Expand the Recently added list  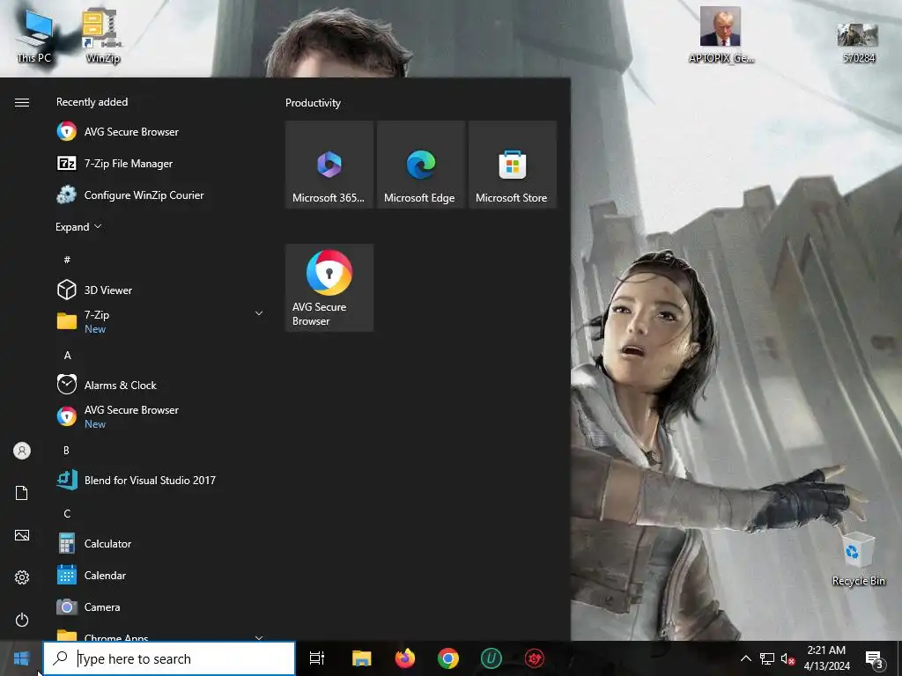coord(78,226)
